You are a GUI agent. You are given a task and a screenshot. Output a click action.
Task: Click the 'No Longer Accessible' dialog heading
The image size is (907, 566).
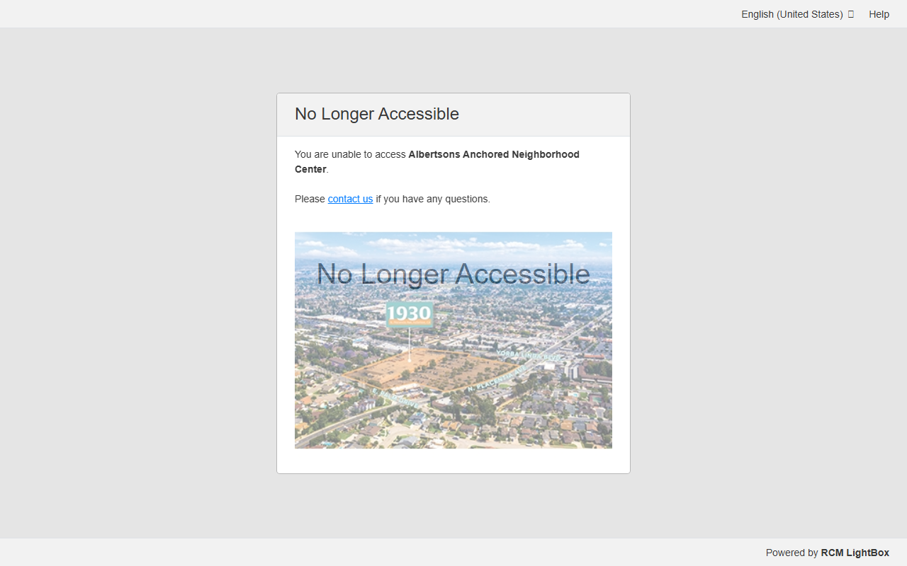(377, 114)
